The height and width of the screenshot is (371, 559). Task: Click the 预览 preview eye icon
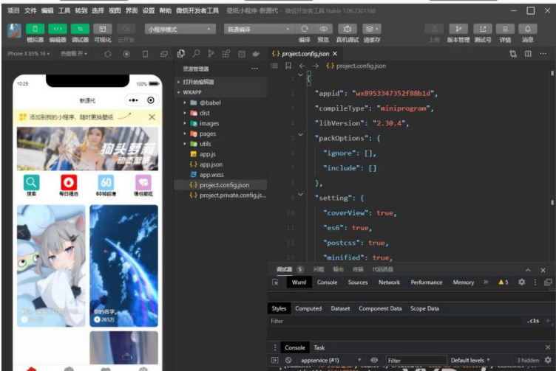324,29
